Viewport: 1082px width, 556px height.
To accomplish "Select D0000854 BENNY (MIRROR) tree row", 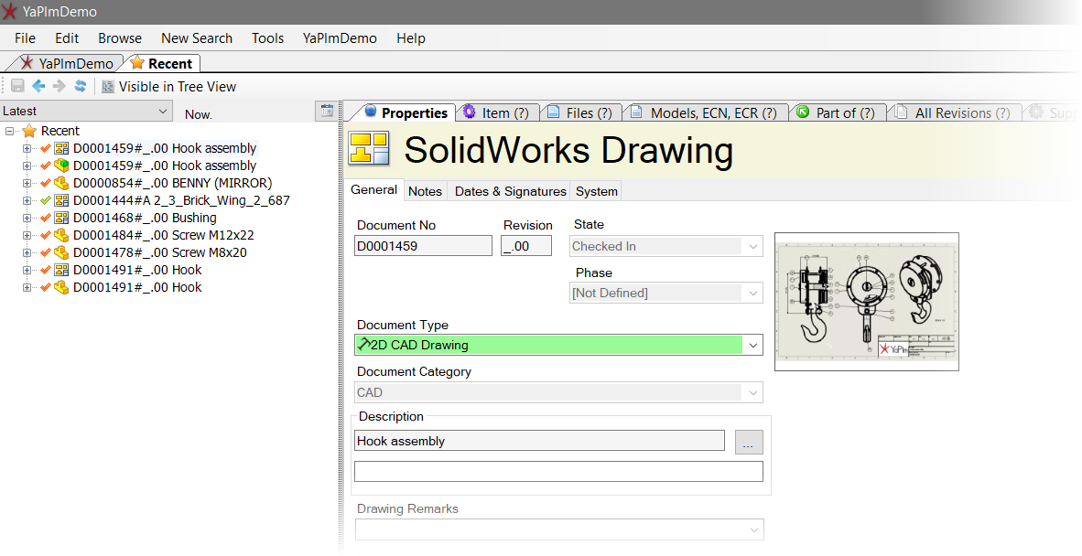I will 172,183.
